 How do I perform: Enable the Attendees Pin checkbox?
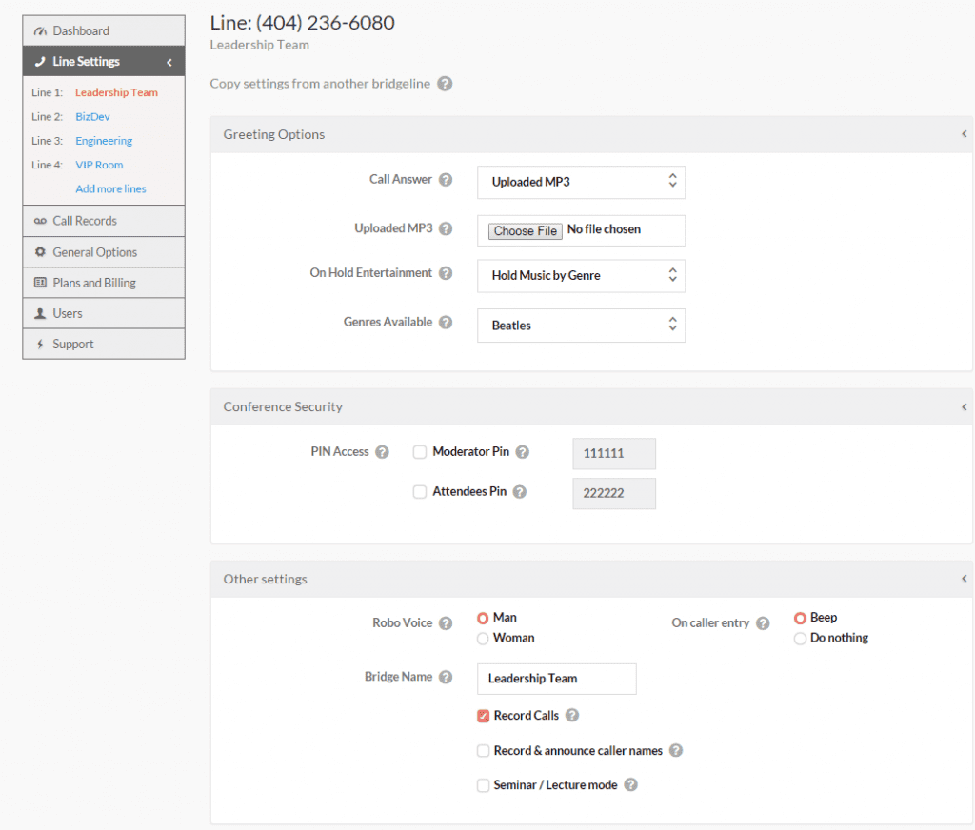click(x=420, y=492)
